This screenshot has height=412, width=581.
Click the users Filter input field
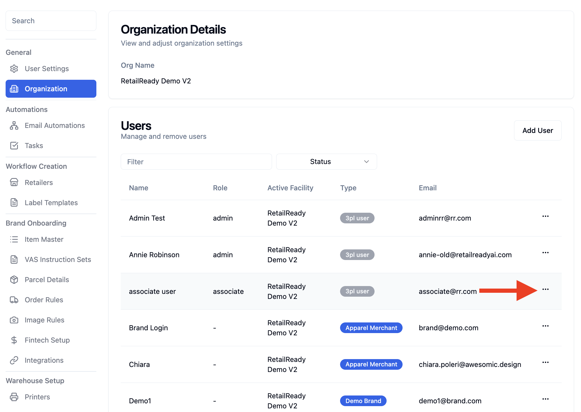(x=196, y=161)
